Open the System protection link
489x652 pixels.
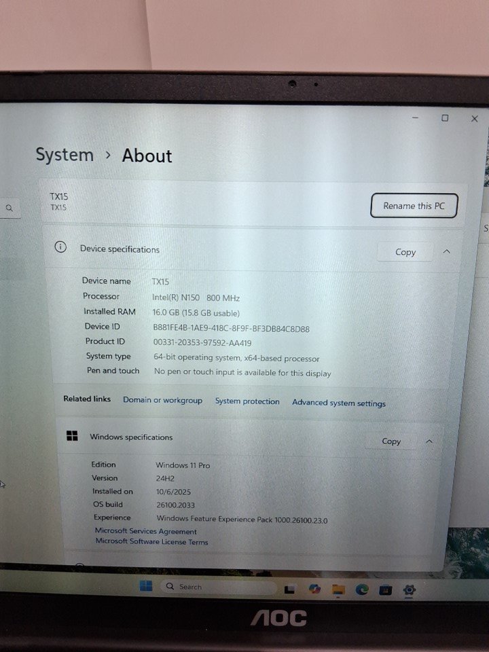pos(247,401)
